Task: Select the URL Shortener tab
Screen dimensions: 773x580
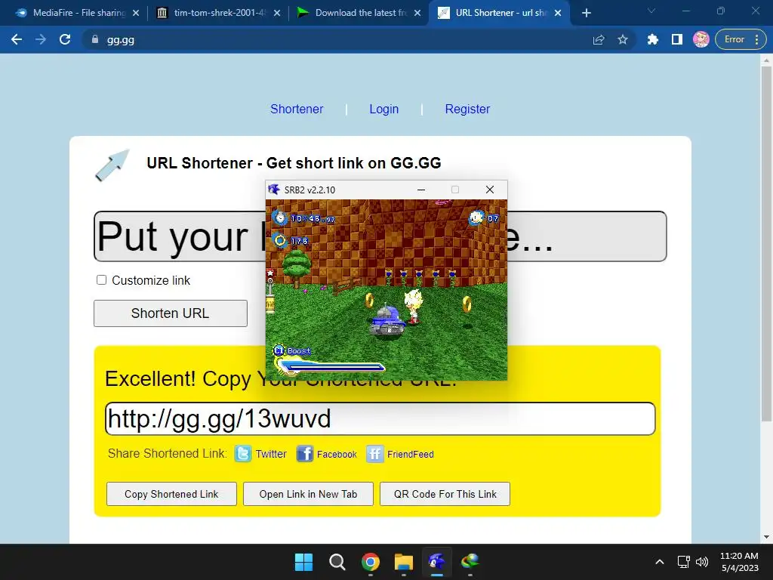Action: coord(500,13)
